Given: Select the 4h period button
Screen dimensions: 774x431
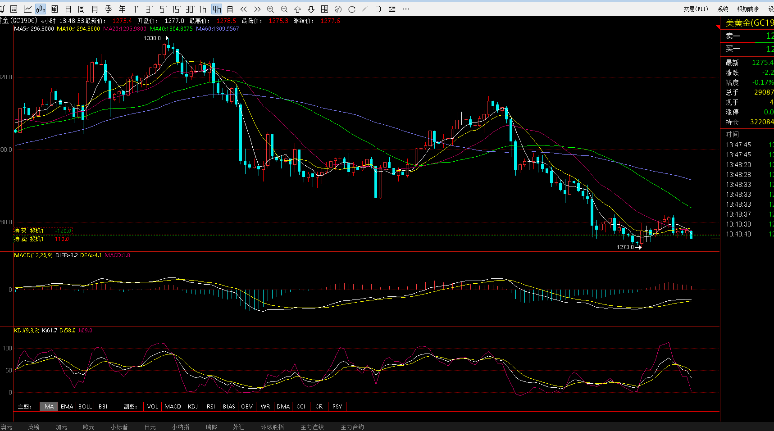Looking at the screenshot, I should [217, 9].
